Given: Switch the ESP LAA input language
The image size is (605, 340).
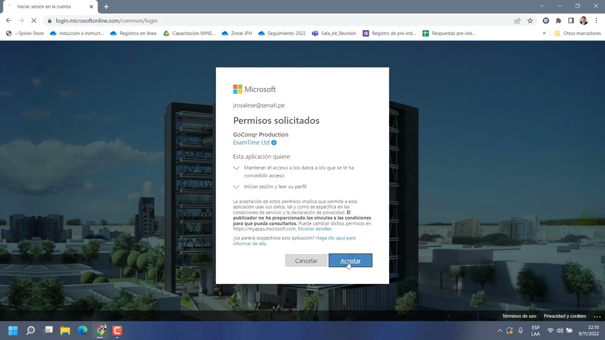Looking at the screenshot, I should [x=536, y=331].
